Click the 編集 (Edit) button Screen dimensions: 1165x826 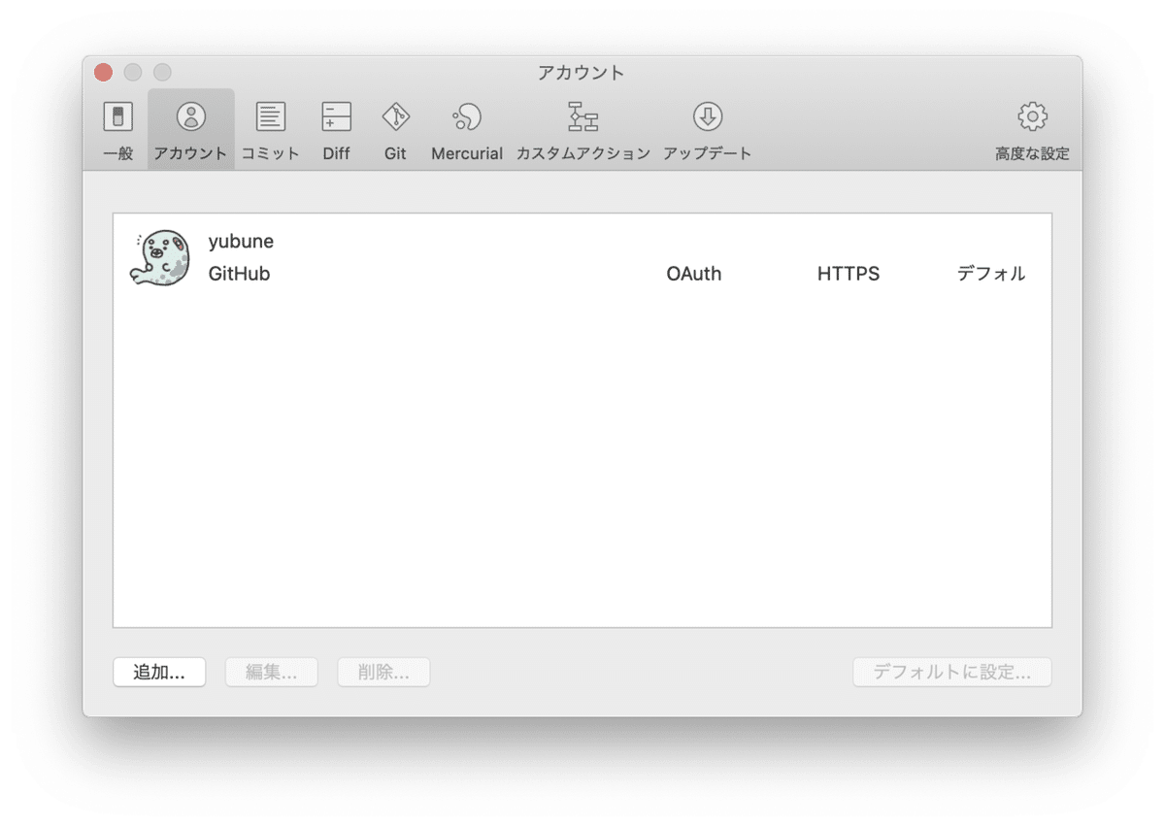pos(271,672)
